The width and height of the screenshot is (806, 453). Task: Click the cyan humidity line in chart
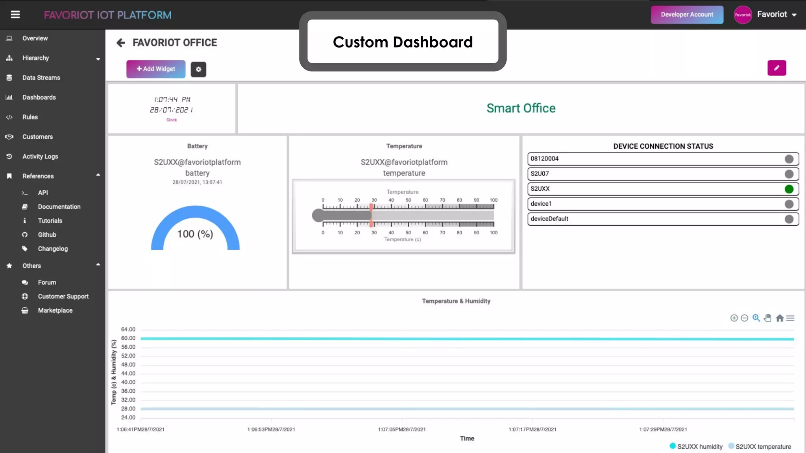(467, 339)
